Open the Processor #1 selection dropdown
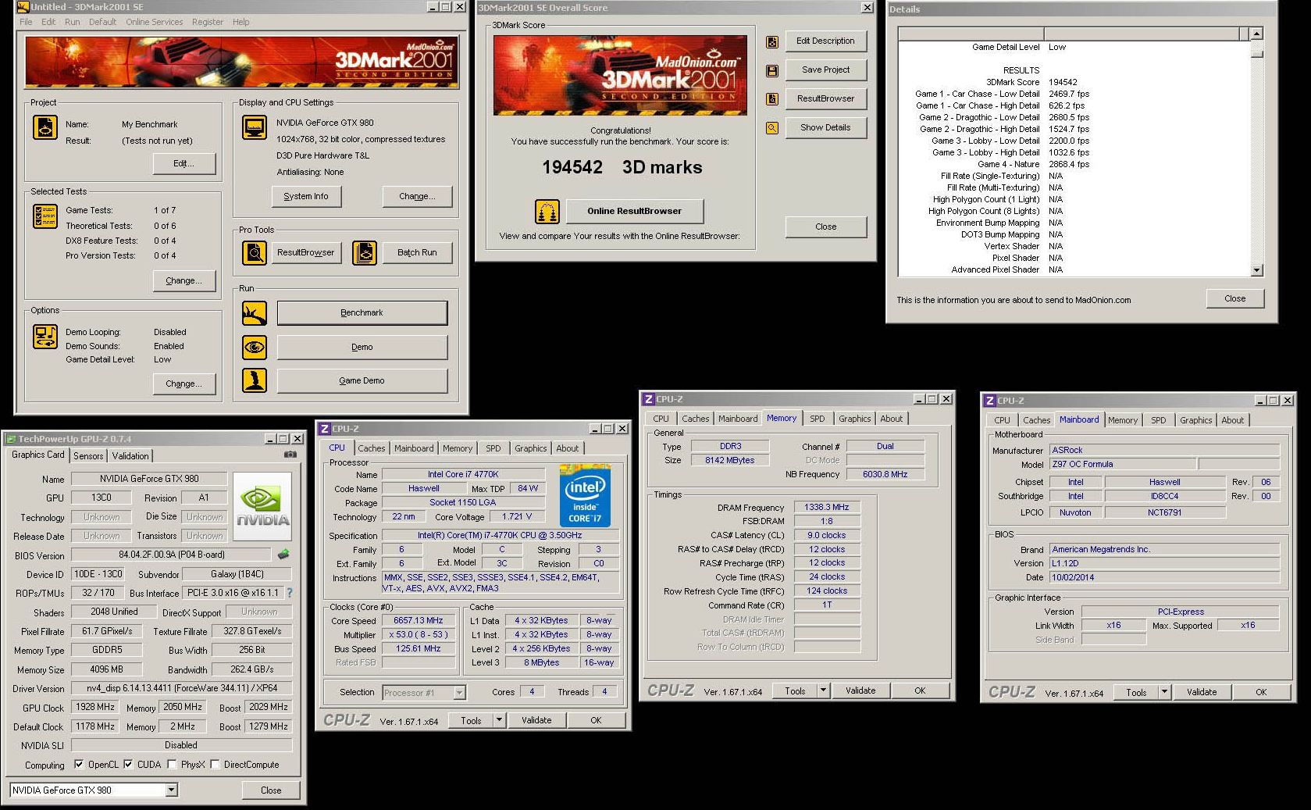 pyautogui.click(x=459, y=693)
